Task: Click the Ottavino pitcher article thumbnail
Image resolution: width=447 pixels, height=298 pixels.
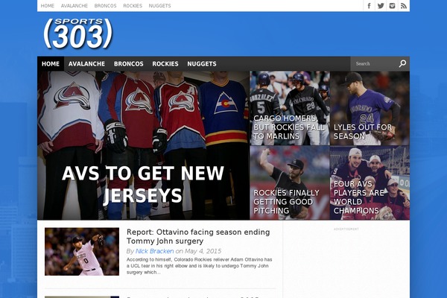Action: 82,252
